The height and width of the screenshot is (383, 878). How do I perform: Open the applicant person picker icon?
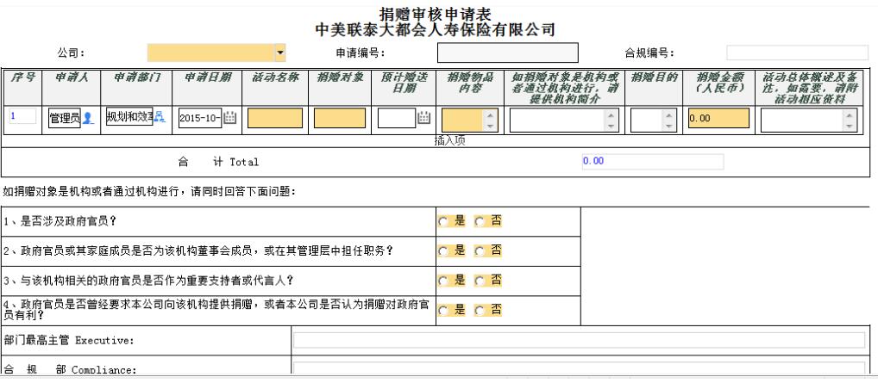coord(88,119)
